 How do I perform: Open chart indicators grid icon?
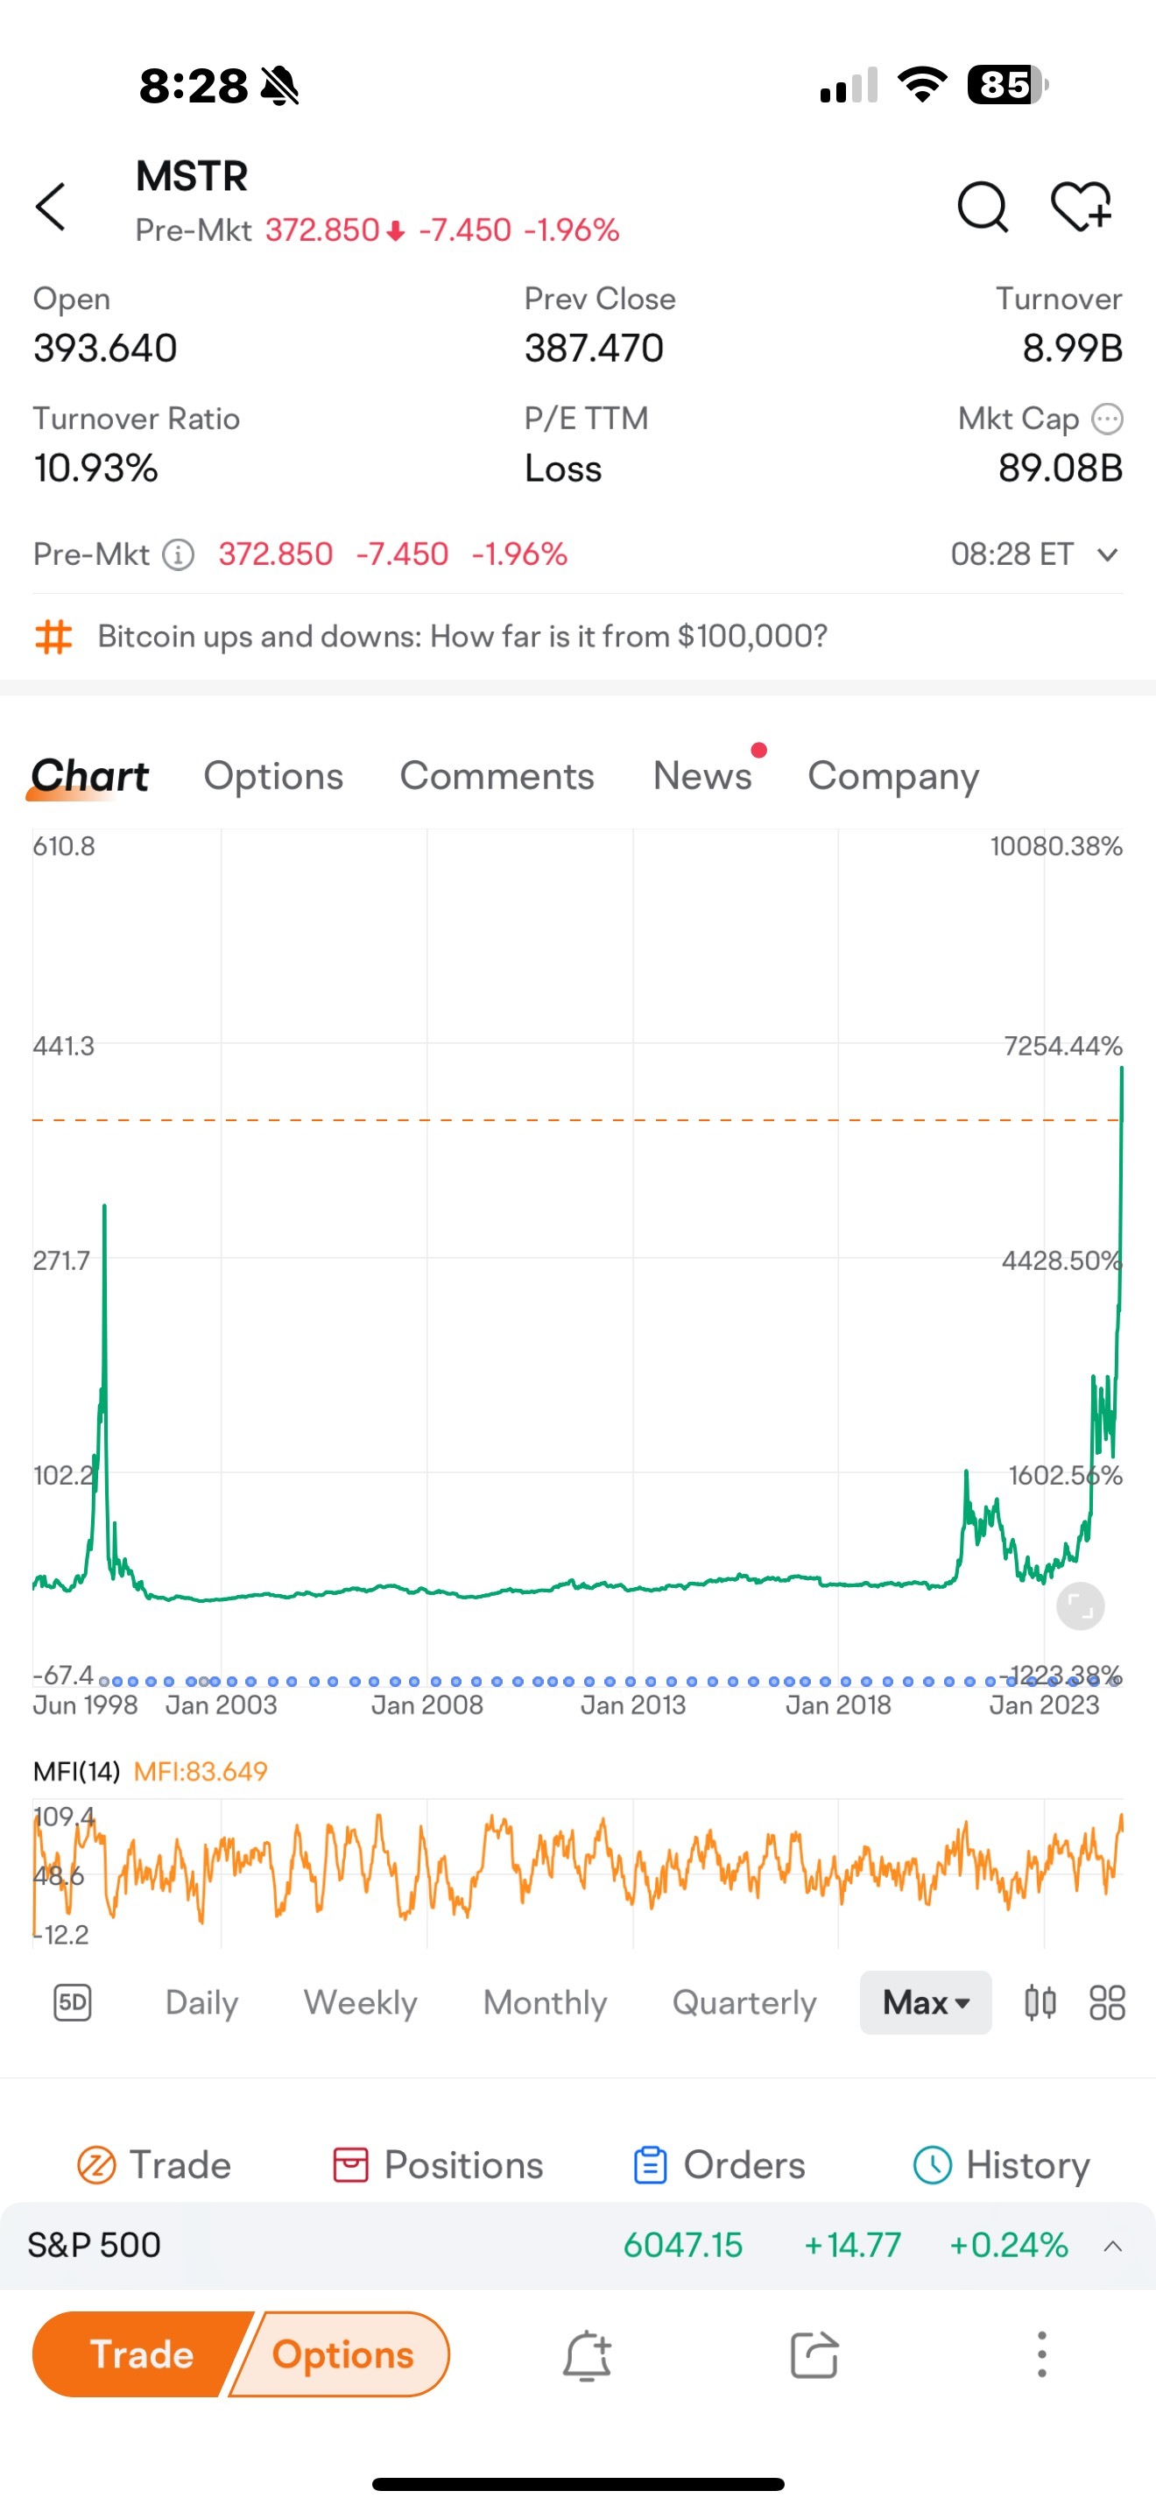(x=1106, y=2003)
